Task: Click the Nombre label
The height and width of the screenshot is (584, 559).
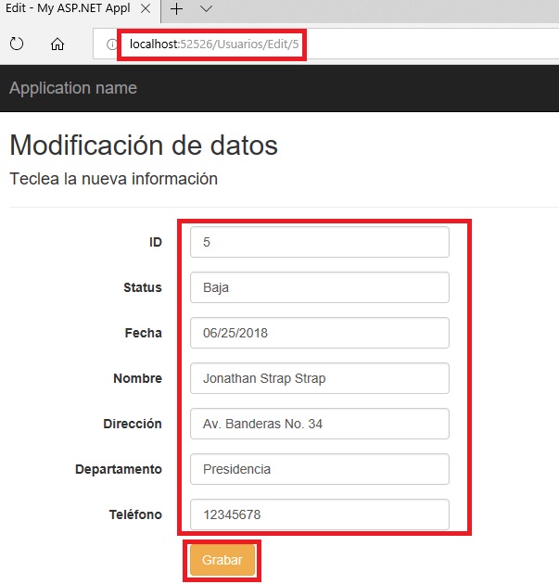Action: coord(138,378)
